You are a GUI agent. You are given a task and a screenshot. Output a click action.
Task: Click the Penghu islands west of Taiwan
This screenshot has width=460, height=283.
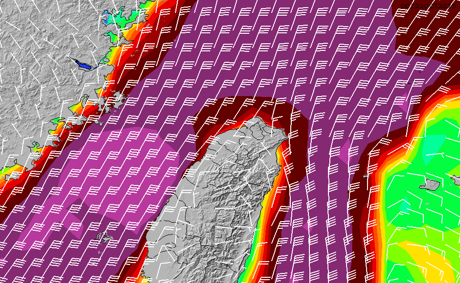click(x=103, y=237)
